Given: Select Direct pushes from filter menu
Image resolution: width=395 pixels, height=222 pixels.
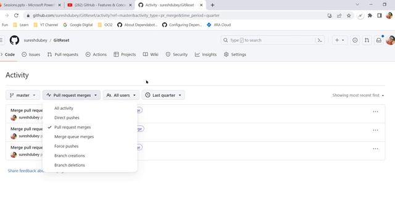Looking at the screenshot, I should pyautogui.click(x=90, y=118).
